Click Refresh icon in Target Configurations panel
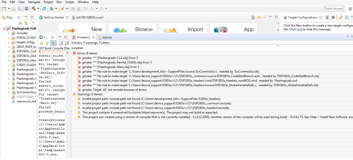 341,17
